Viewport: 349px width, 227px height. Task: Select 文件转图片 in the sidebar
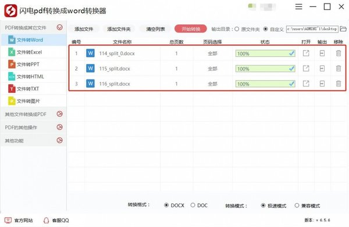(x=34, y=101)
